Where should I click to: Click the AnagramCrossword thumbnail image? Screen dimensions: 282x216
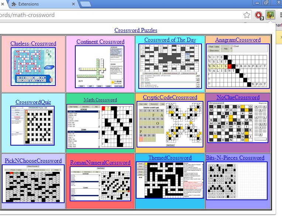tap(238, 66)
